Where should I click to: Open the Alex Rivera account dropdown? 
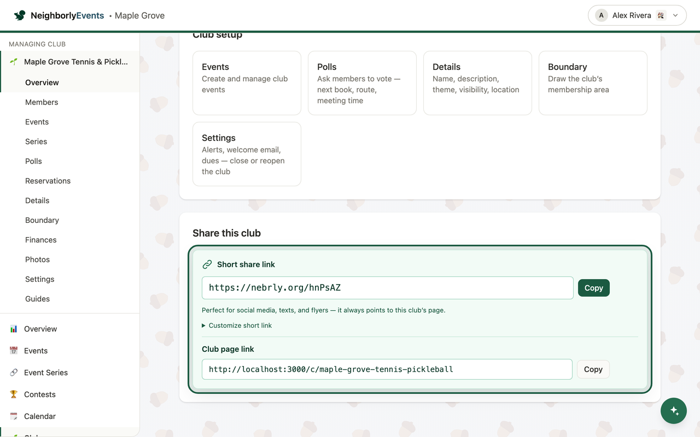(637, 15)
